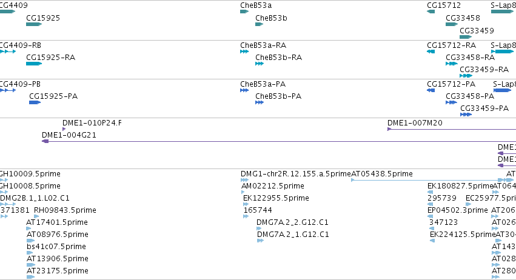Open the CG15712-RA transcript label
Screen dimensions: 516x280
point(451,45)
